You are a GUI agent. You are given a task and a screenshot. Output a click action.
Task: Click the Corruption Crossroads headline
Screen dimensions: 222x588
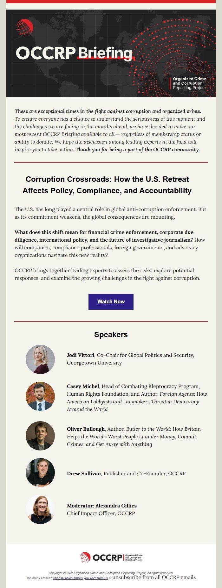pyautogui.click(x=107, y=185)
